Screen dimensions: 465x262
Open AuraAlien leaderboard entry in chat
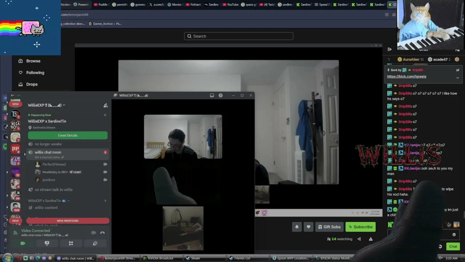[x=411, y=60]
